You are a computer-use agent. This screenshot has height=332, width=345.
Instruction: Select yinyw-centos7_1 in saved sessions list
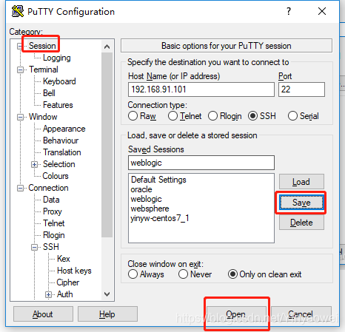[x=160, y=218]
